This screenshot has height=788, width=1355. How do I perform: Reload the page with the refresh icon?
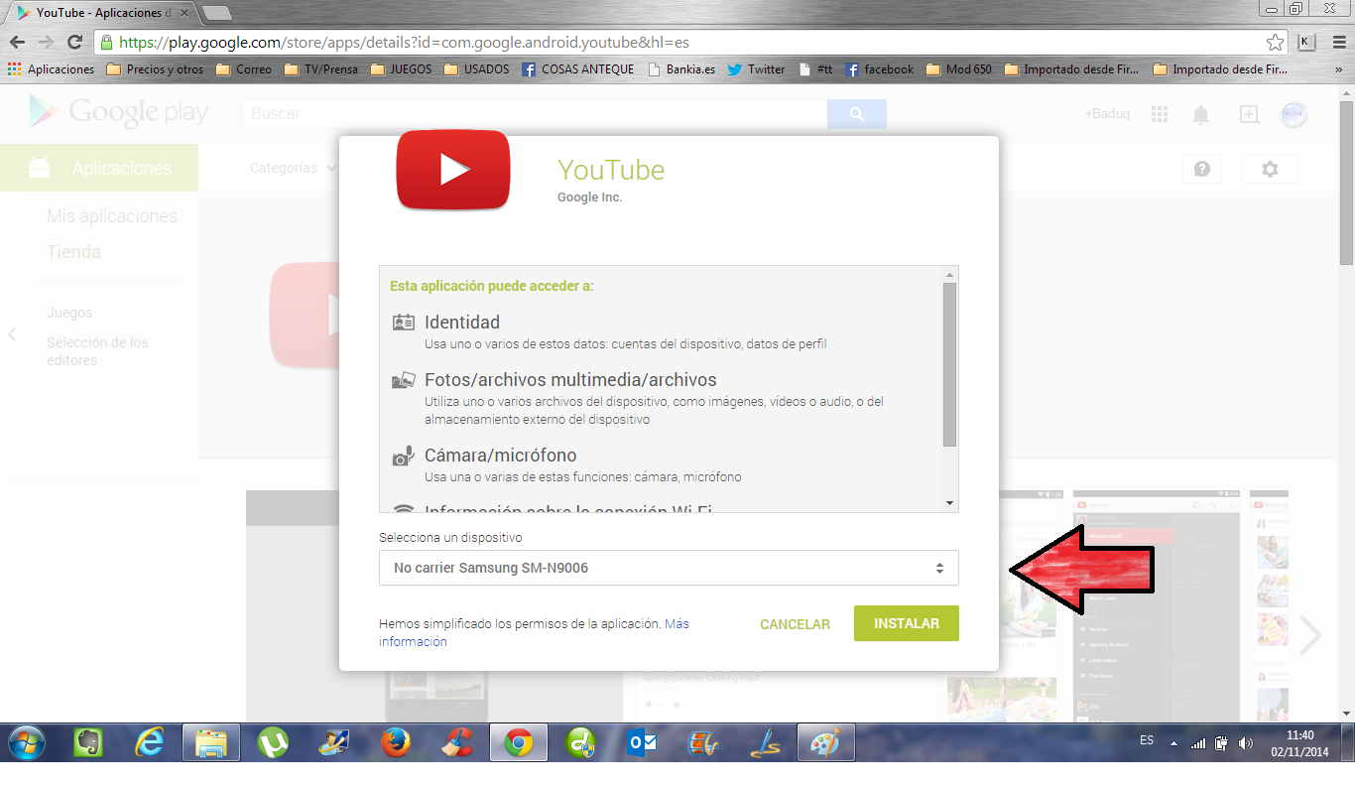pyautogui.click(x=74, y=43)
